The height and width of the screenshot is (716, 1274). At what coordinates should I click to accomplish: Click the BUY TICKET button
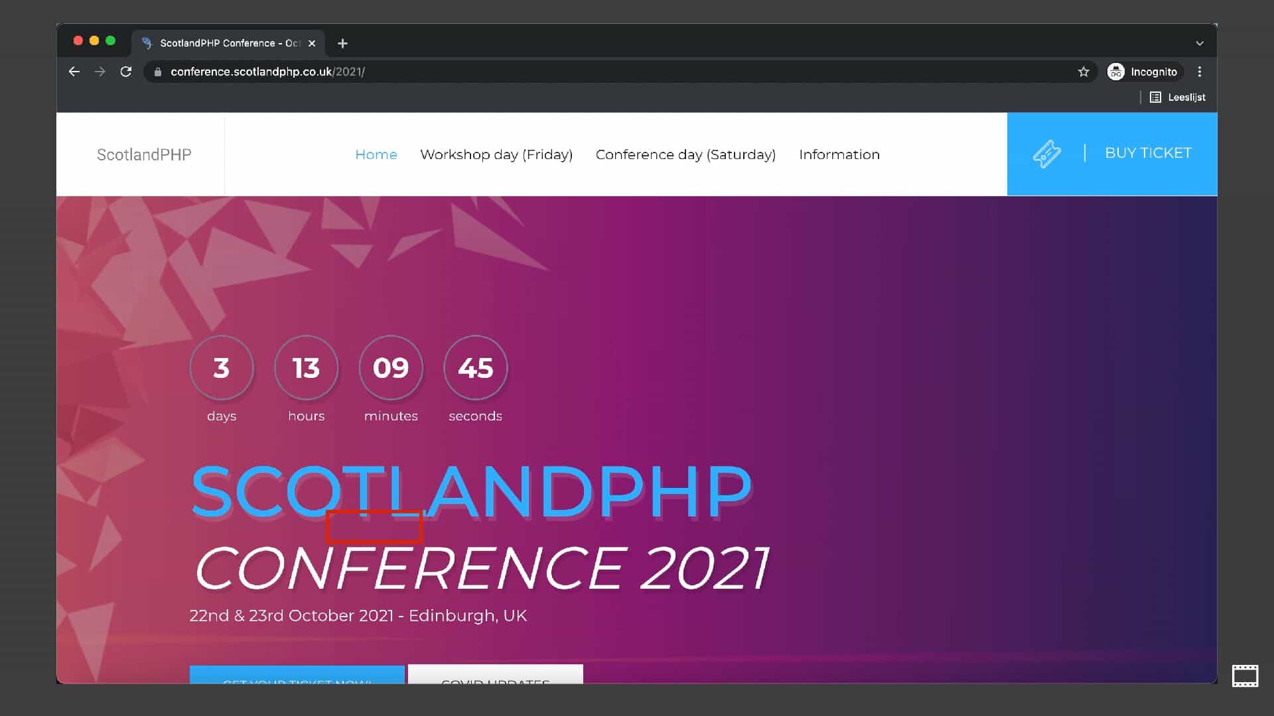[x=1148, y=153]
